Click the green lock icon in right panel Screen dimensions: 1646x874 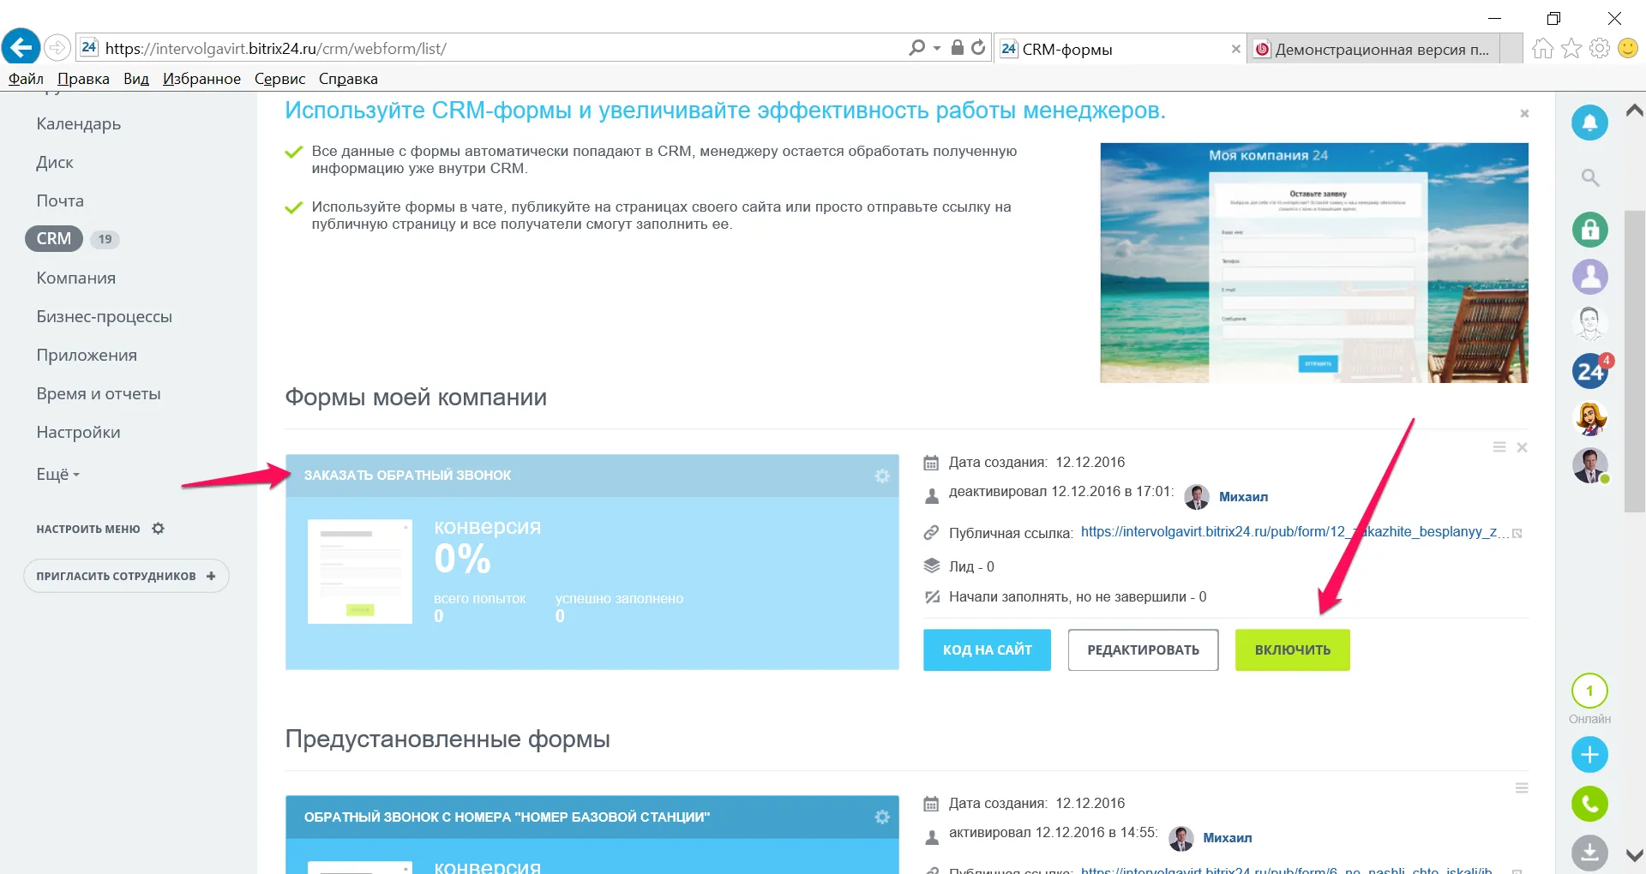[x=1589, y=230]
